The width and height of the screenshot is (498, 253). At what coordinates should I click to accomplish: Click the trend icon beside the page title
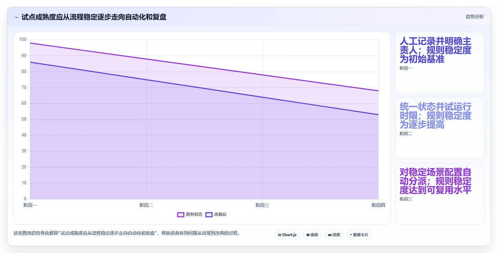coord(16,17)
